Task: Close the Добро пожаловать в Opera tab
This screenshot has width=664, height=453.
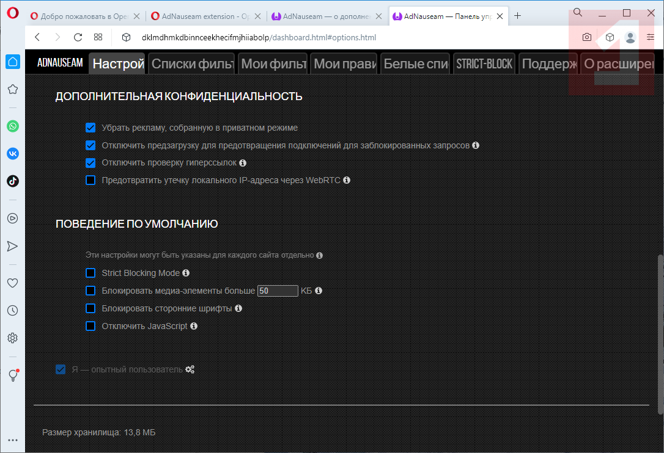Action: click(x=136, y=16)
